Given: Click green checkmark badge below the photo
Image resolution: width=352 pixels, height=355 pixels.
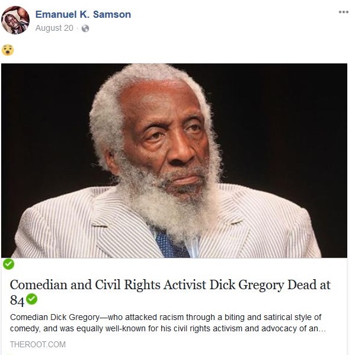Looking at the screenshot, I should pos(9,264).
